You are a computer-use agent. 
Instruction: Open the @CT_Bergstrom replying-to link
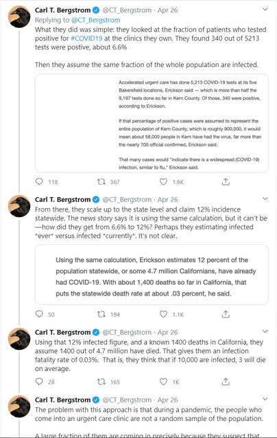pyautogui.click(x=96, y=20)
